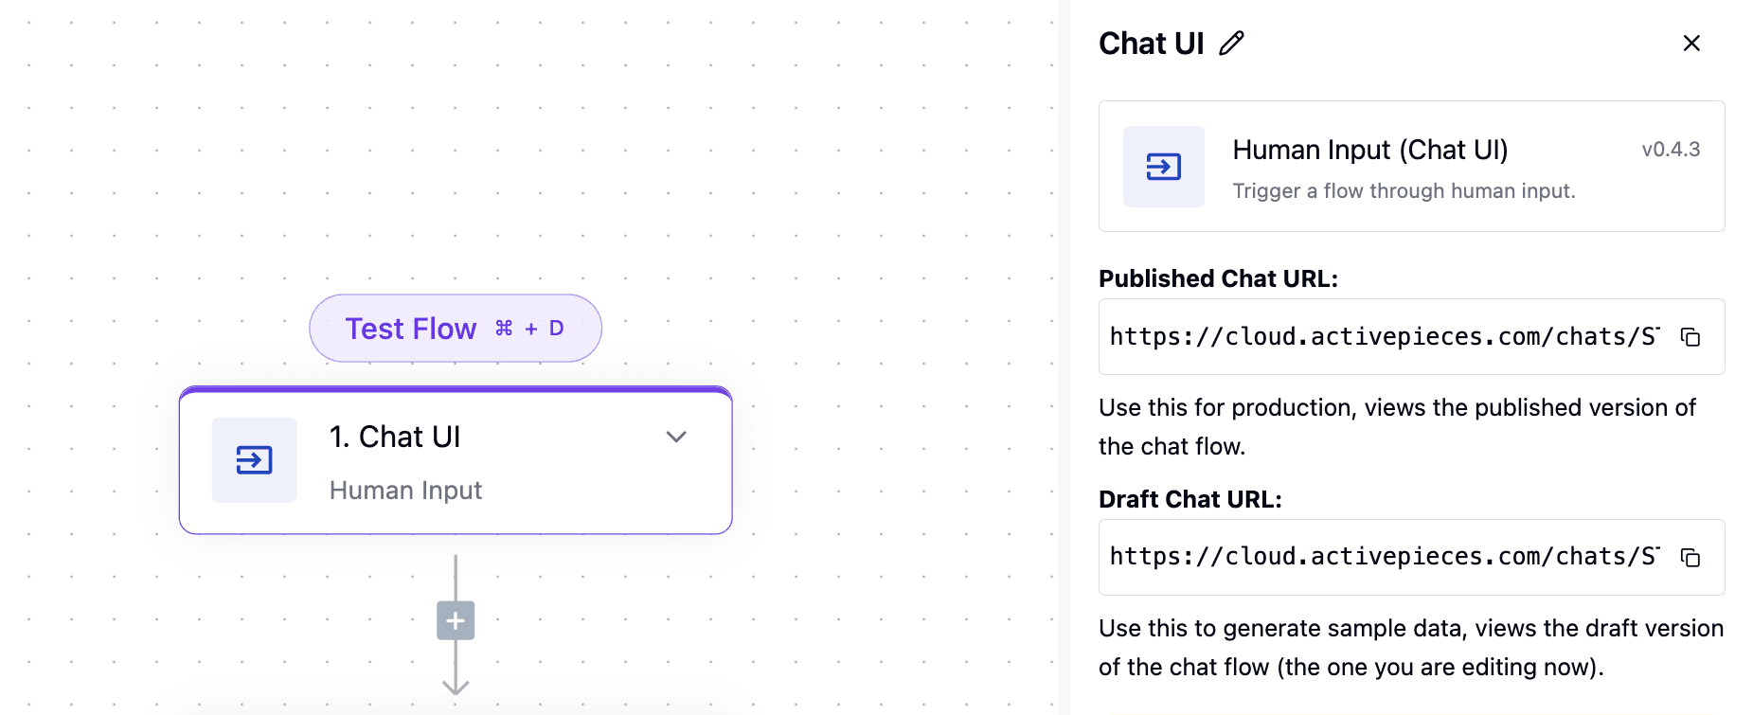Select the Published Chat URL field
Screen dimensions: 1753x715
[1412, 337]
